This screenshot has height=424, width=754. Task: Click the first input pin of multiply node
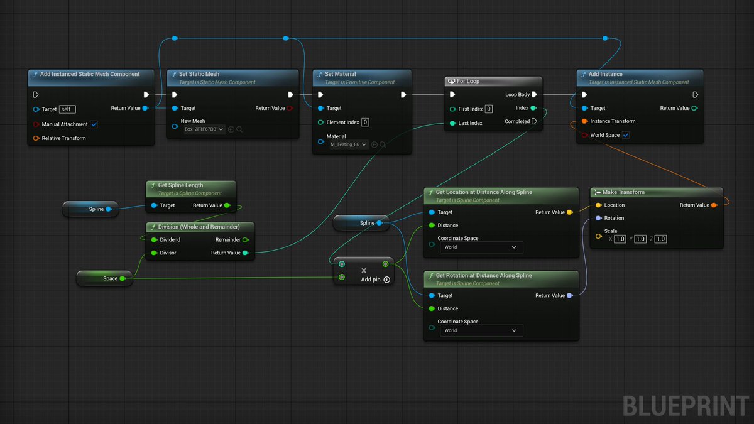coord(342,264)
